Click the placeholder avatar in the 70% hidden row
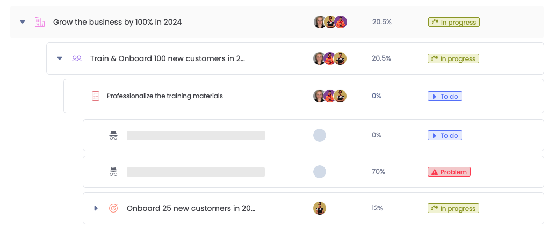The height and width of the screenshot is (227, 555). pos(320,172)
